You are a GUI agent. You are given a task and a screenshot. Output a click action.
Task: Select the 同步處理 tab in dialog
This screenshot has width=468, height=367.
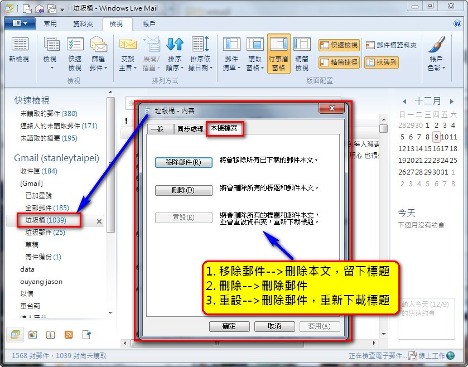190,129
